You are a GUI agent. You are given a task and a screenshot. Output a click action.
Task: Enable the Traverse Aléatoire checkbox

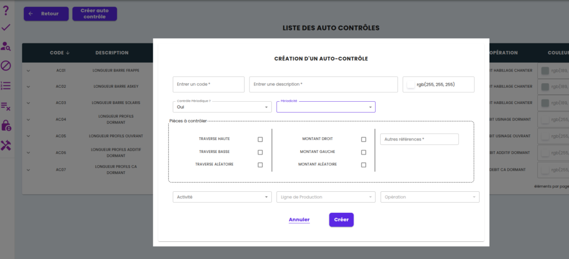pyautogui.click(x=260, y=165)
